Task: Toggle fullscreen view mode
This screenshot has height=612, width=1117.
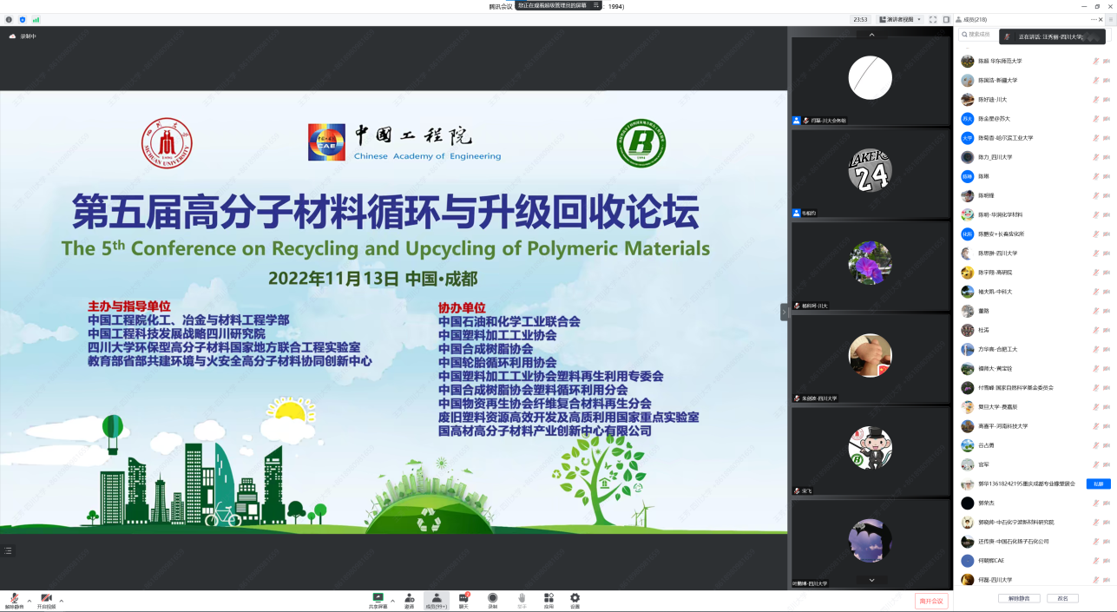Action: point(933,19)
